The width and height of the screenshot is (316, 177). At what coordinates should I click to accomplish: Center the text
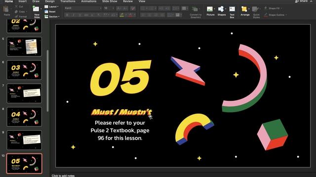click(150, 15)
